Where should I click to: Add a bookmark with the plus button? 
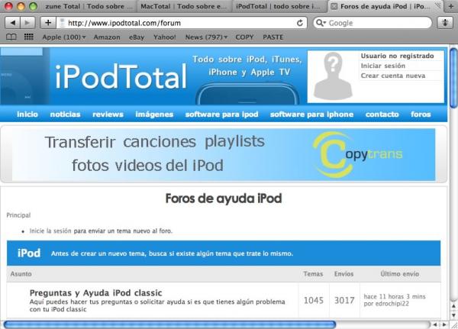point(48,23)
